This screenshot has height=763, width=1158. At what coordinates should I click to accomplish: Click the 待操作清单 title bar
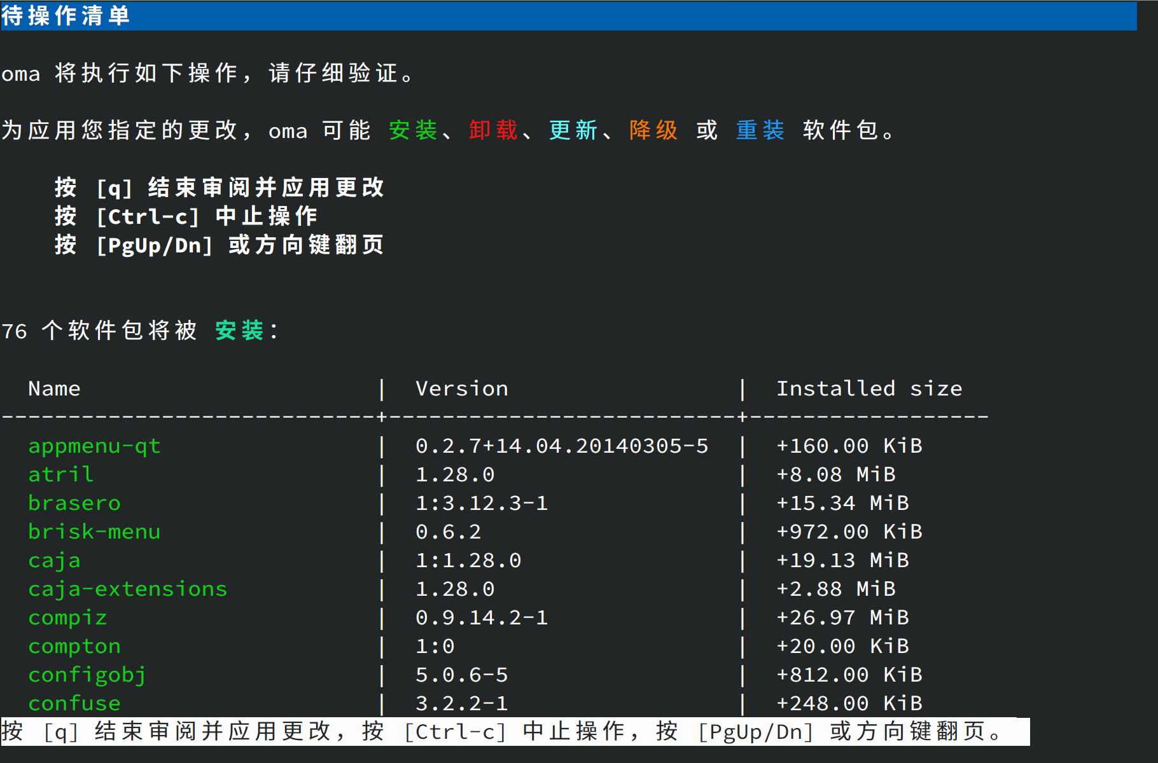point(66,17)
